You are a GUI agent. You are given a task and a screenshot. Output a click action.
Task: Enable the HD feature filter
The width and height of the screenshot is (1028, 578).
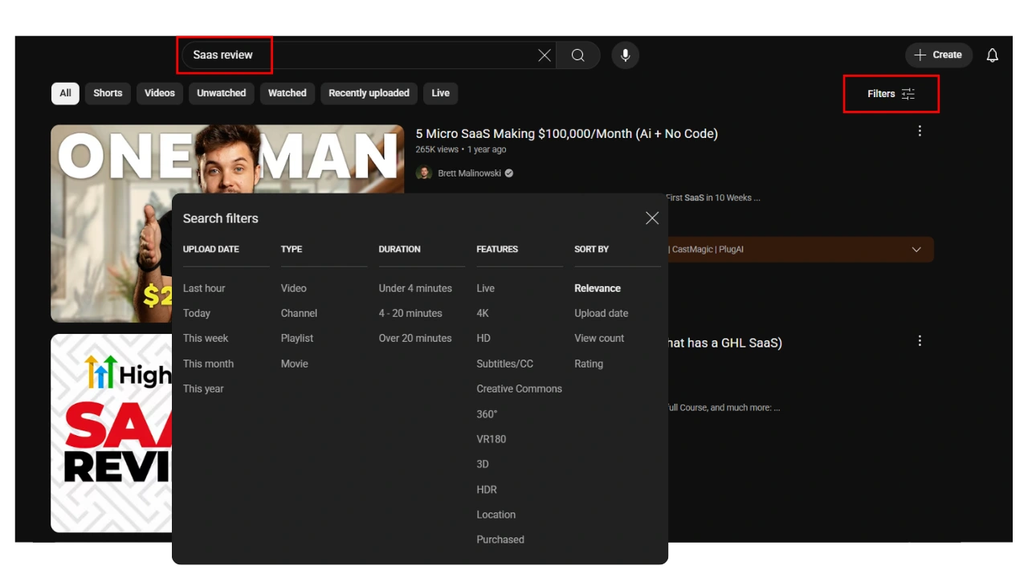coord(483,338)
